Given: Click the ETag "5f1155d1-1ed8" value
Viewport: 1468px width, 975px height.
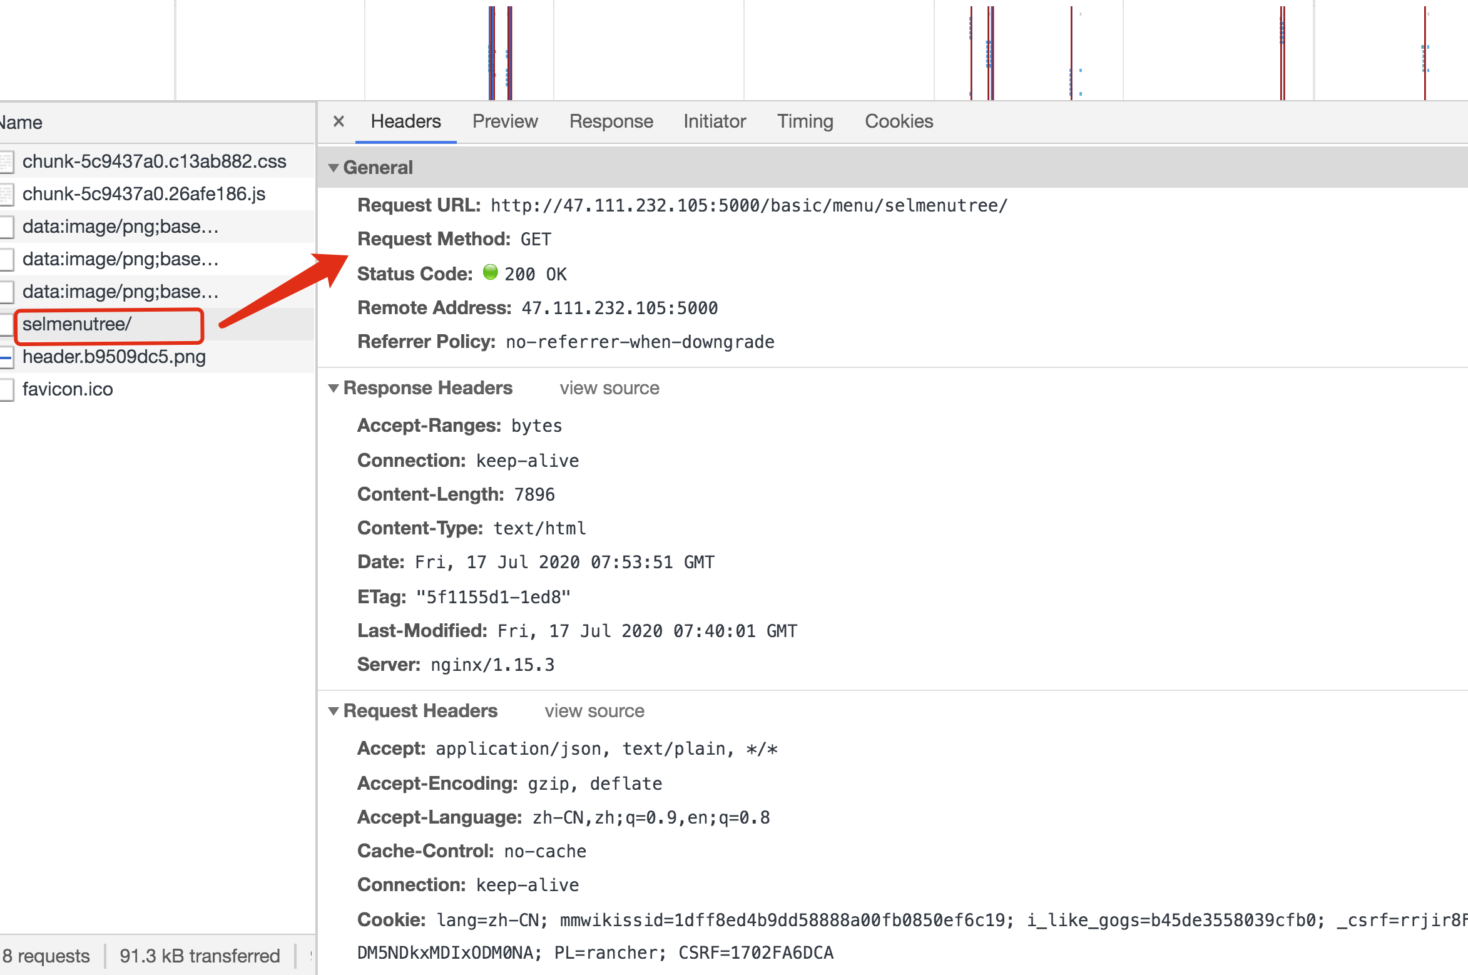Looking at the screenshot, I should 493,597.
